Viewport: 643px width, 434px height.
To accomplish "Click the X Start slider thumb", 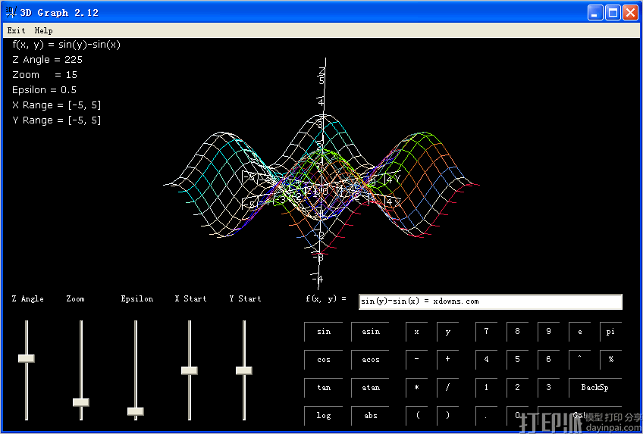I will click(190, 370).
